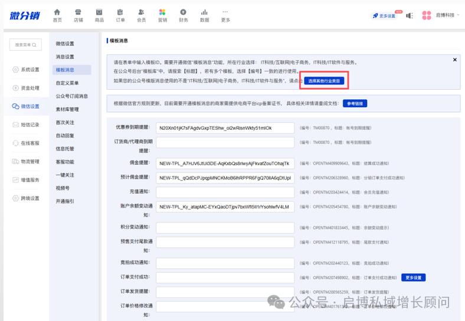465x321 pixels.
Task: Open 物流管理 in the sidebar
Action: pyautogui.click(x=26, y=162)
